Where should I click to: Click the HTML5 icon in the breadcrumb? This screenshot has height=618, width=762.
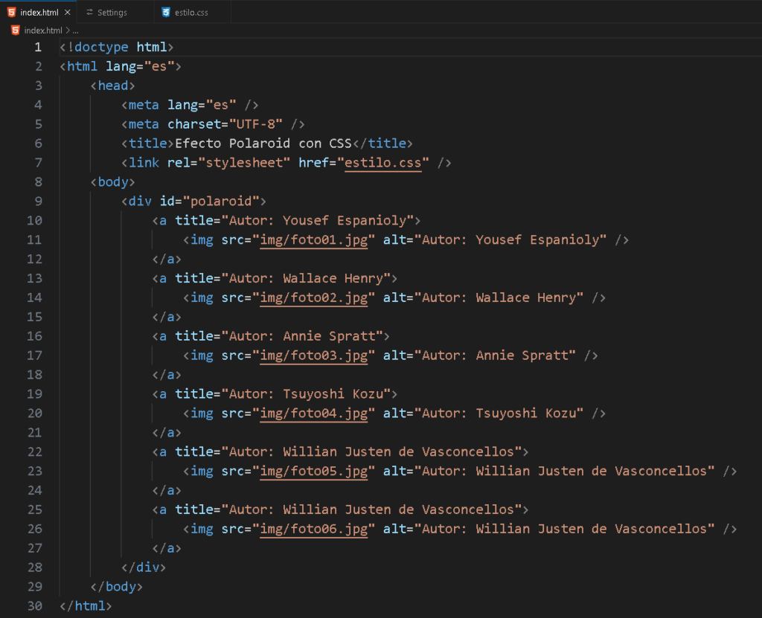point(16,30)
